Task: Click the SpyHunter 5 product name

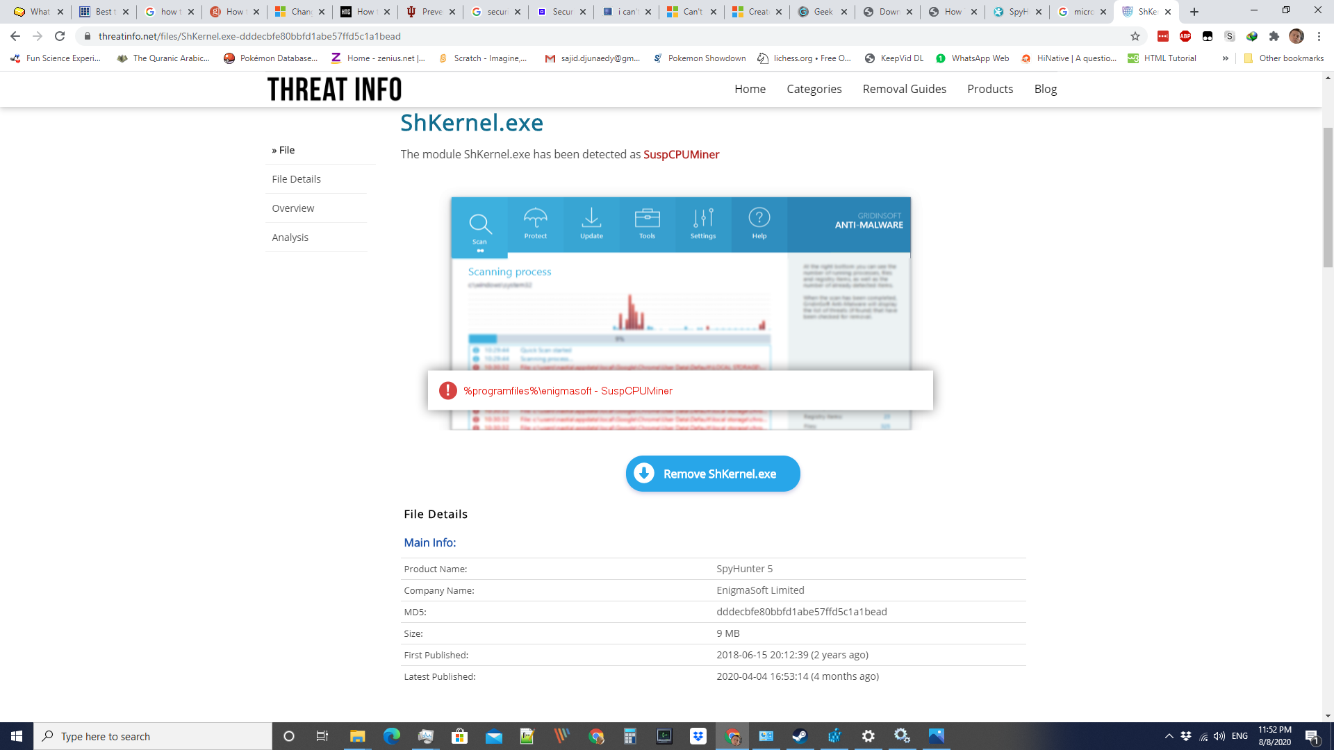Action: (x=744, y=569)
